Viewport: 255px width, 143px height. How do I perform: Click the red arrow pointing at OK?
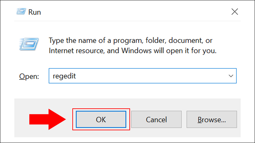47,119
